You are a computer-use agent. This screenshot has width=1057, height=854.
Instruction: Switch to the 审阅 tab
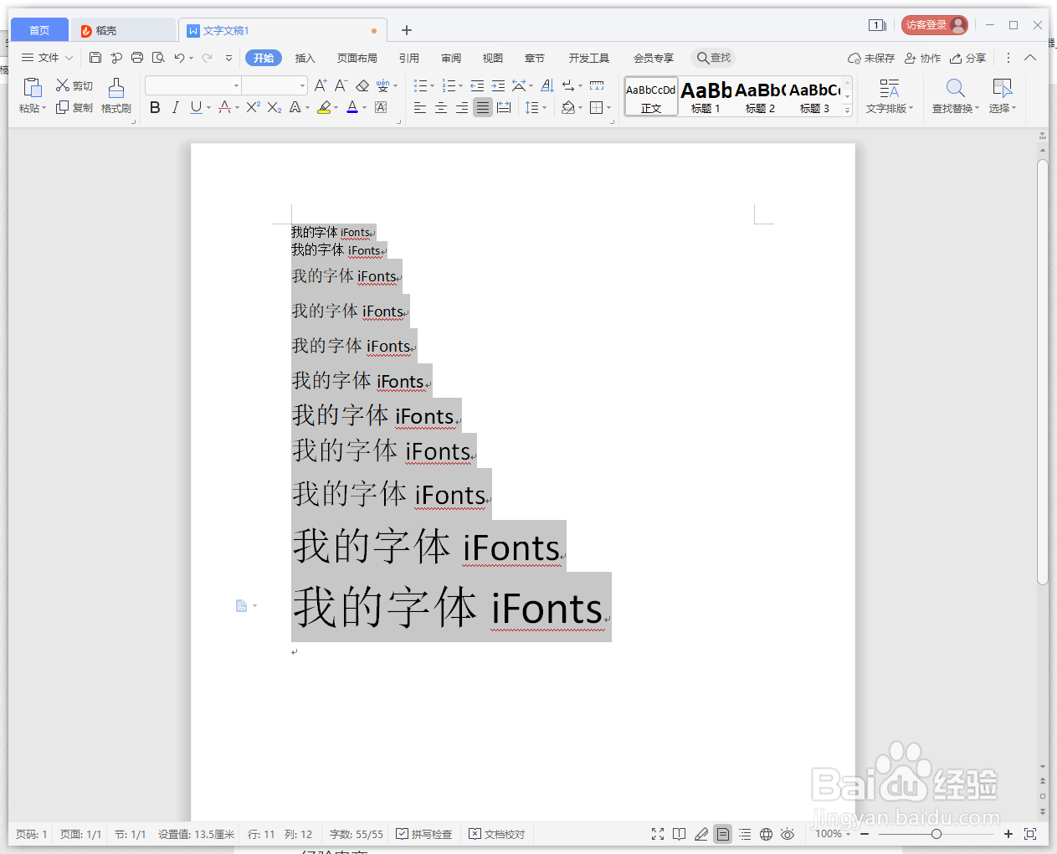tap(451, 58)
